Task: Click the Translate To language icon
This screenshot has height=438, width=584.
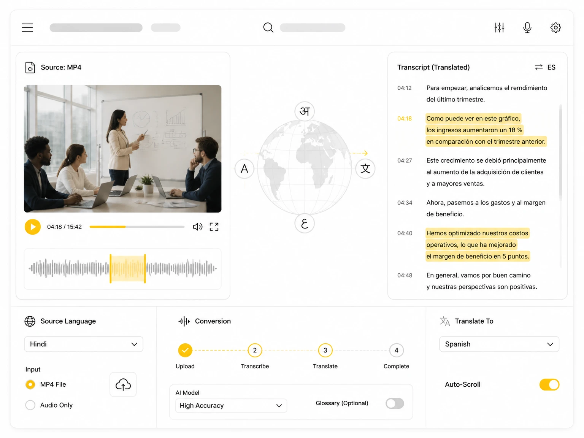Action: [445, 321]
